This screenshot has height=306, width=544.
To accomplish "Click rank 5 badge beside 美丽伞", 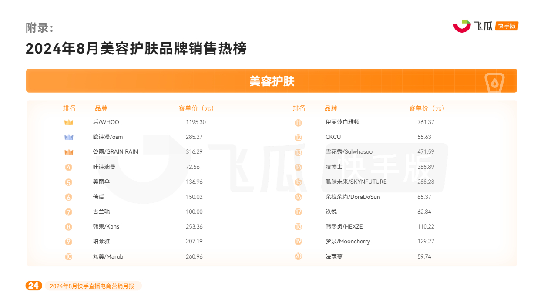I will pos(69,182).
